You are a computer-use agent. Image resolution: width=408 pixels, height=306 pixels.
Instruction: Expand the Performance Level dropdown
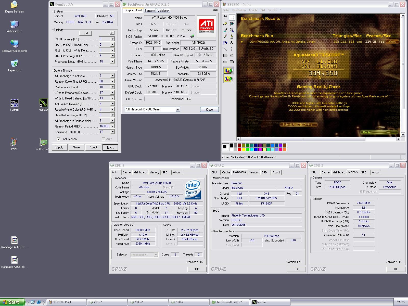(112, 87)
